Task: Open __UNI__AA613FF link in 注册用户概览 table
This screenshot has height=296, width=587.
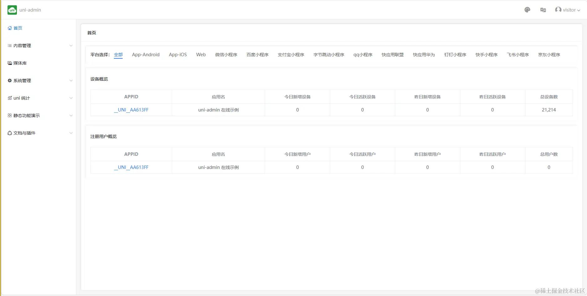Action: pos(131,167)
